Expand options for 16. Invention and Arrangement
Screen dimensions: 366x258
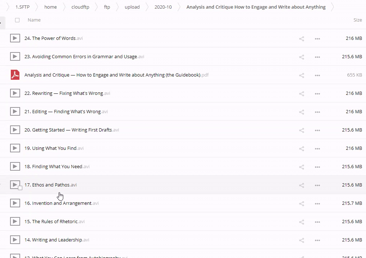[317, 203]
